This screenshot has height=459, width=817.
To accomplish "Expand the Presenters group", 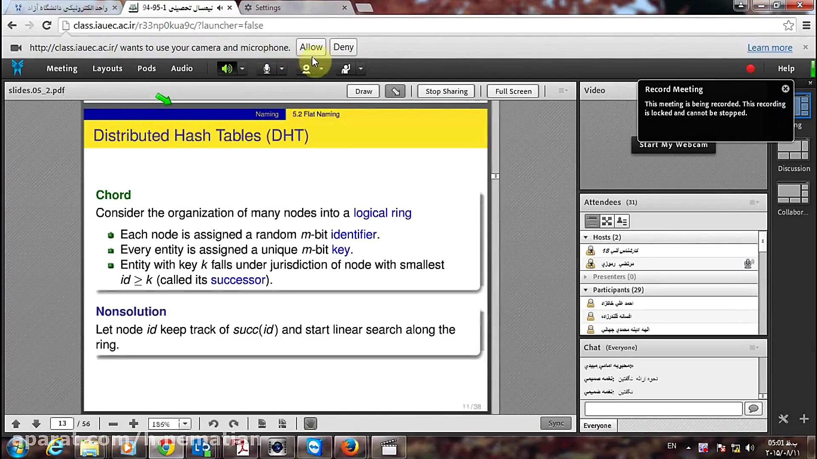I will 586,277.
